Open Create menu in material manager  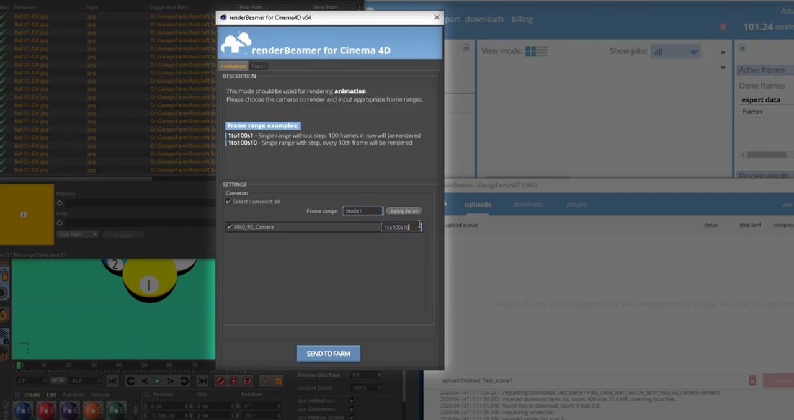[x=32, y=395]
